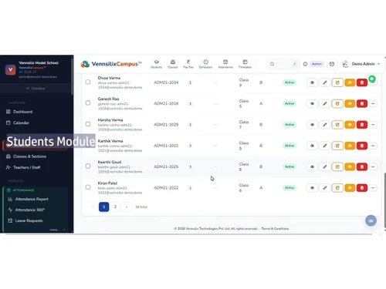Open Attendance in the top navigation
Screen dimensions: 386x289
(225, 64)
